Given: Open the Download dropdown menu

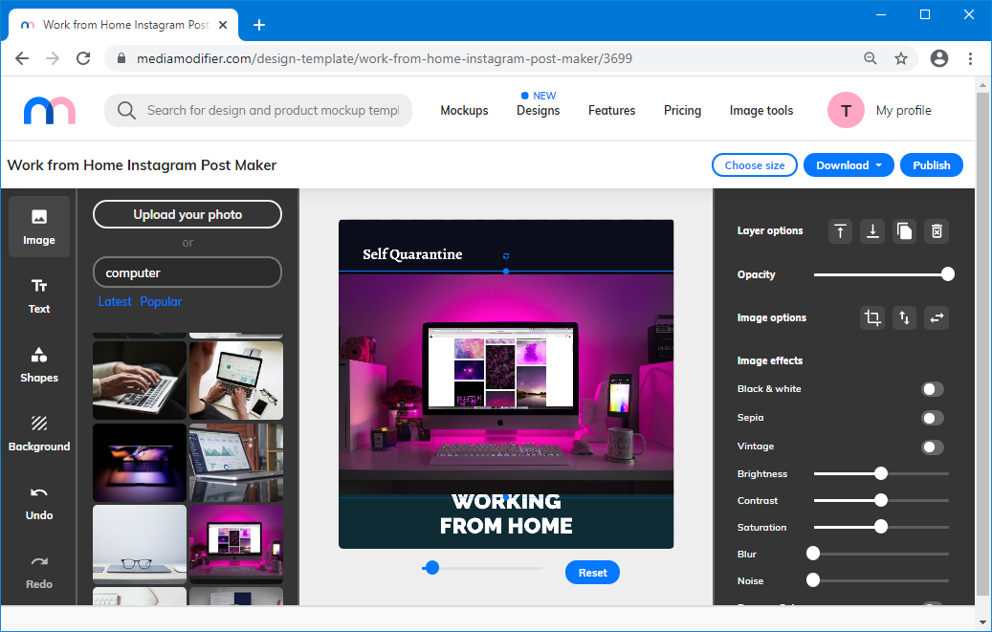Looking at the screenshot, I should (x=849, y=165).
